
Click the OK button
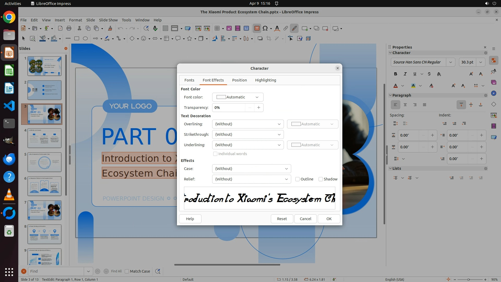tap(329, 219)
